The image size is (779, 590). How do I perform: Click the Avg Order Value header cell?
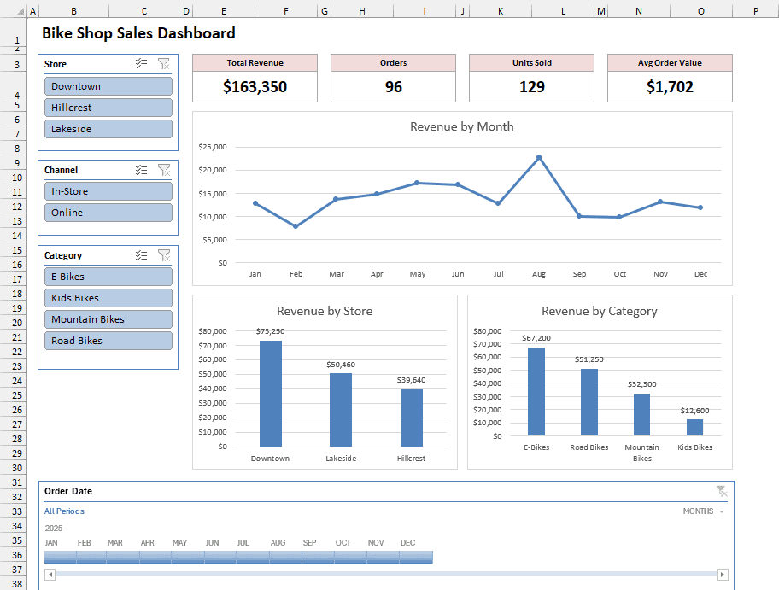pyautogui.click(x=670, y=62)
